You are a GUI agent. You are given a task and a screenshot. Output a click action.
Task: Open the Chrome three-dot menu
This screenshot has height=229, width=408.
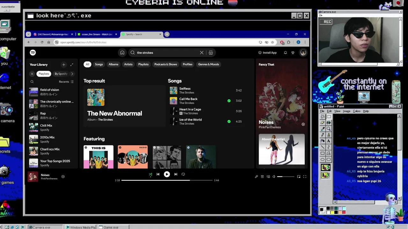(305, 42)
